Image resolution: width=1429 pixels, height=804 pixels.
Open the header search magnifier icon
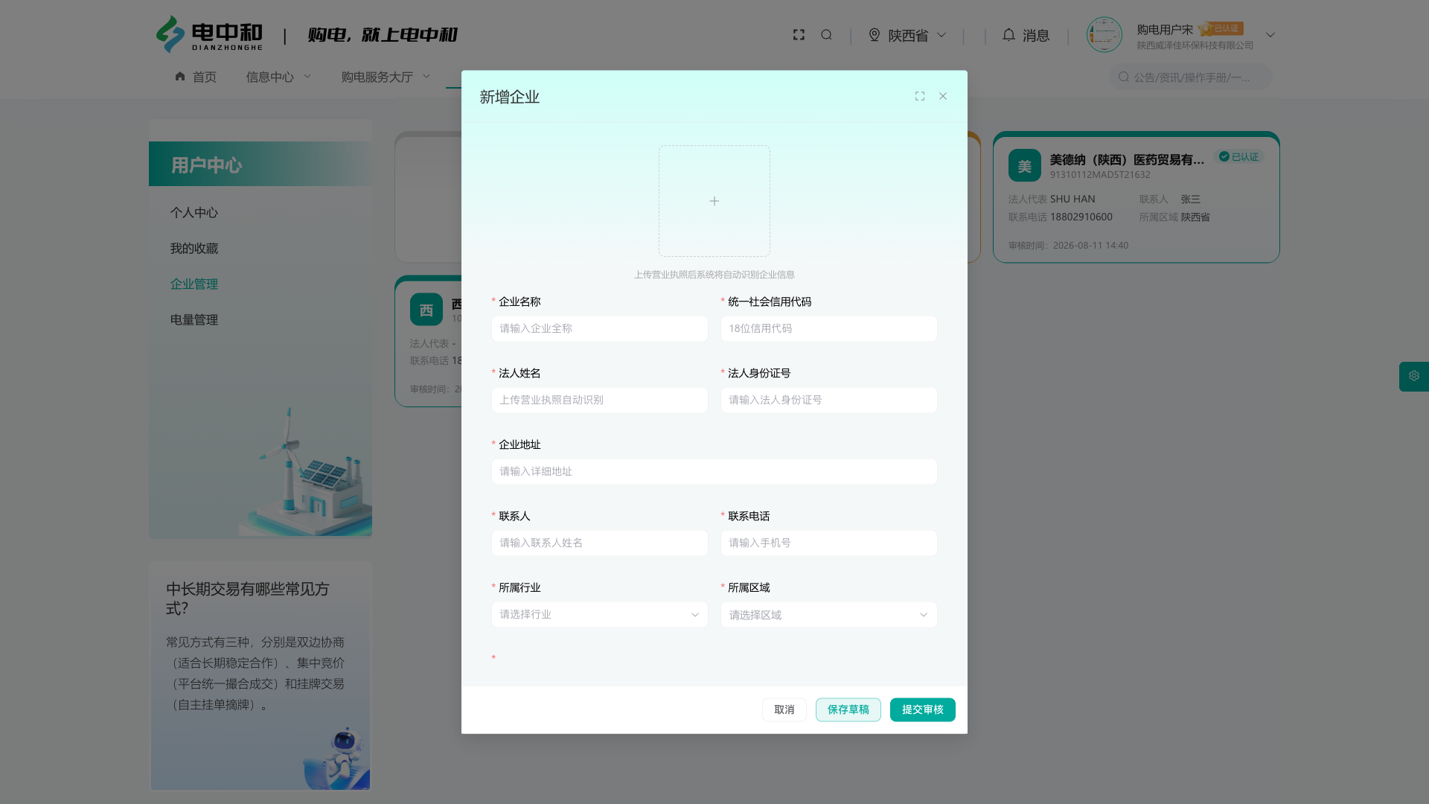click(826, 35)
